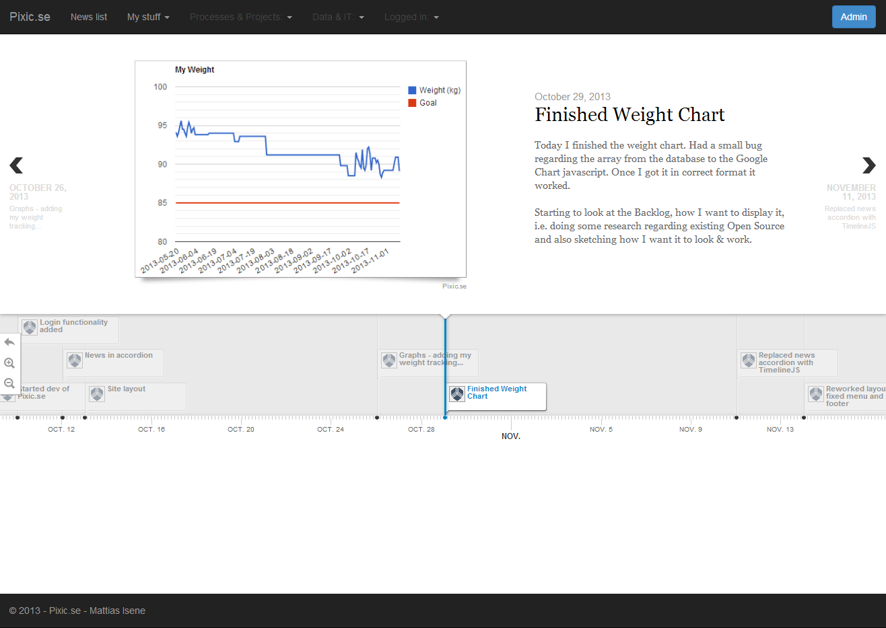Click the Login functionality added event icon

click(x=30, y=327)
